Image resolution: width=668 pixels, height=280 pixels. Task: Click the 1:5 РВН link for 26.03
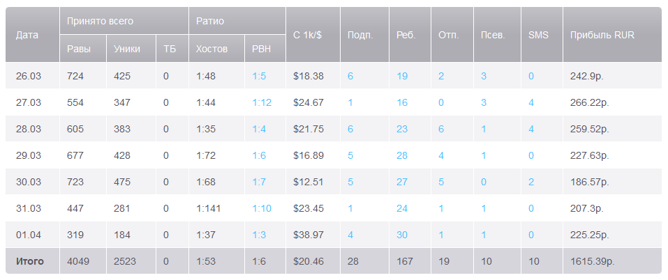point(259,76)
